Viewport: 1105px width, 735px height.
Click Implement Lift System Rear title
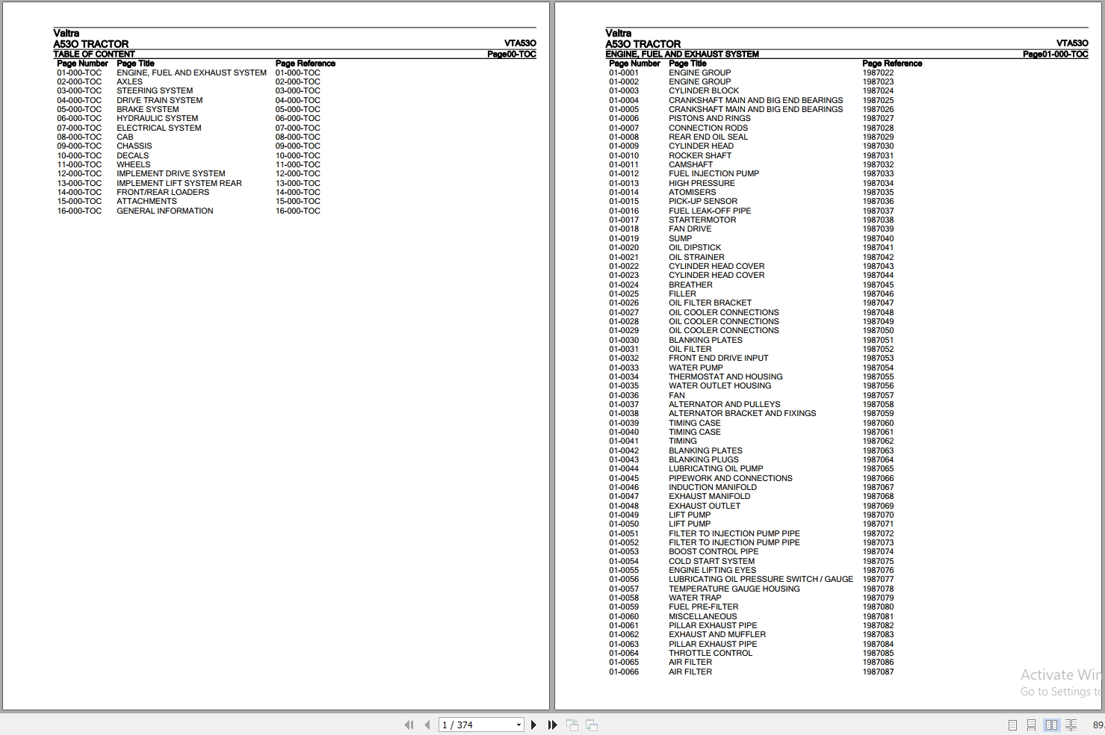[x=179, y=183]
